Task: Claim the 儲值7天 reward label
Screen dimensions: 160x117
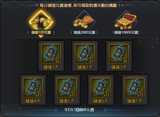Action: tap(135, 101)
